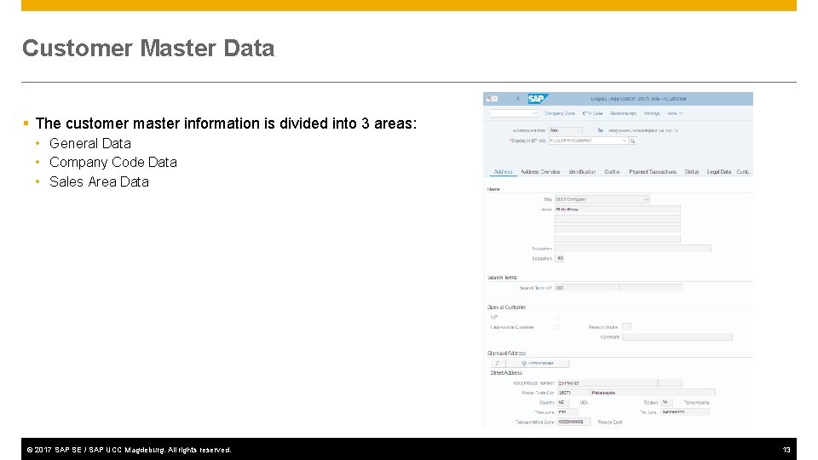Image resolution: width=818 pixels, height=460 pixels.
Task: Click the Salutation input field
Action: point(632,249)
